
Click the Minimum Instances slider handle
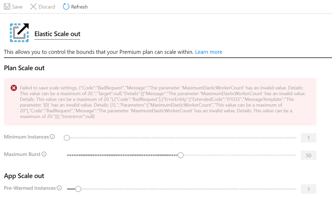[67, 138]
